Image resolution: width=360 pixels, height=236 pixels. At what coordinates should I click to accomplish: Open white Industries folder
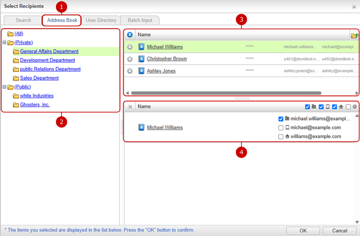click(x=37, y=96)
